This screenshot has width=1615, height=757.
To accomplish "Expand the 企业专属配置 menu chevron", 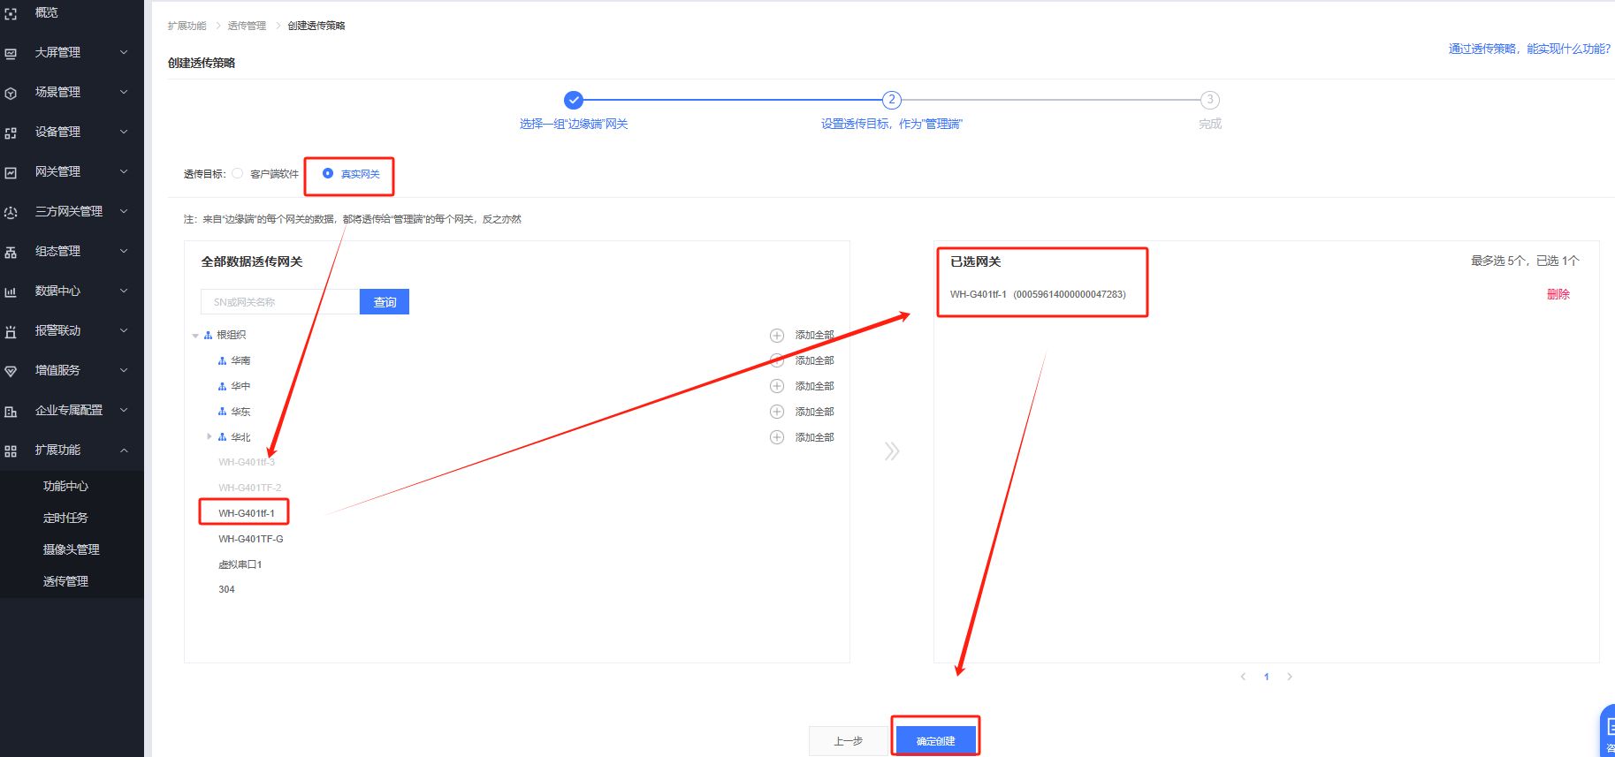I will [124, 410].
